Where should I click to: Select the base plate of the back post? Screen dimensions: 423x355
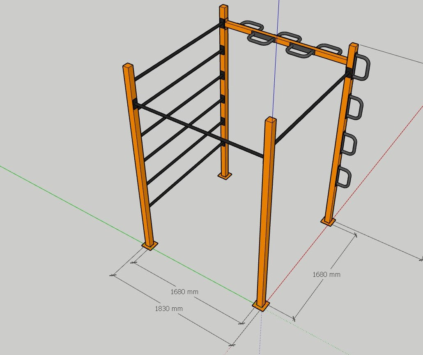tap(224, 176)
